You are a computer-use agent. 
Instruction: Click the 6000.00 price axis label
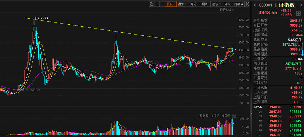click(244, 20)
